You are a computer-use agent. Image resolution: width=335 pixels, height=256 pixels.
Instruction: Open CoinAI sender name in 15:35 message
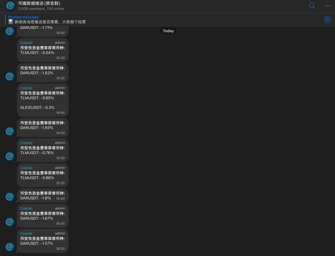coord(26,168)
